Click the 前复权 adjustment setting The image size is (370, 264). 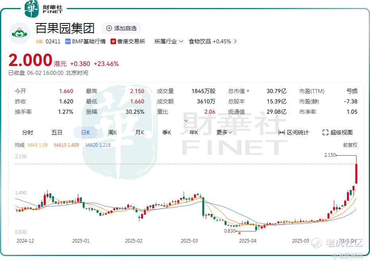tap(350, 145)
